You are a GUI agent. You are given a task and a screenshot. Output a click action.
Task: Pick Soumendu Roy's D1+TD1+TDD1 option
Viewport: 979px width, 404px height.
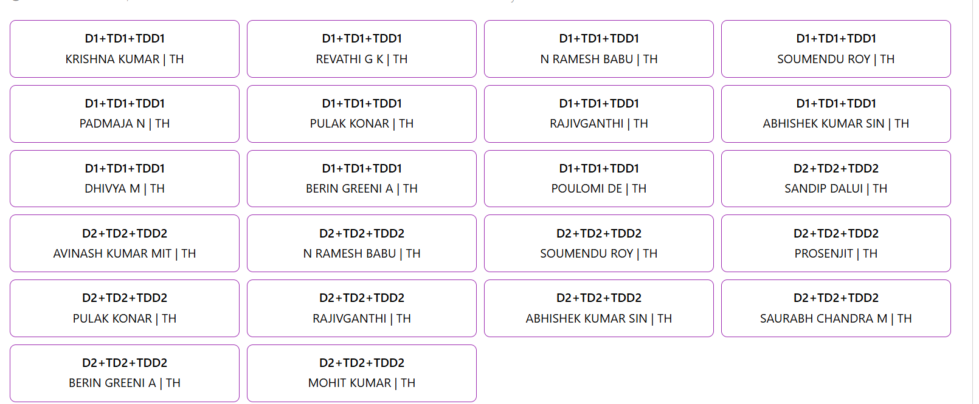click(x=836, y=49)
